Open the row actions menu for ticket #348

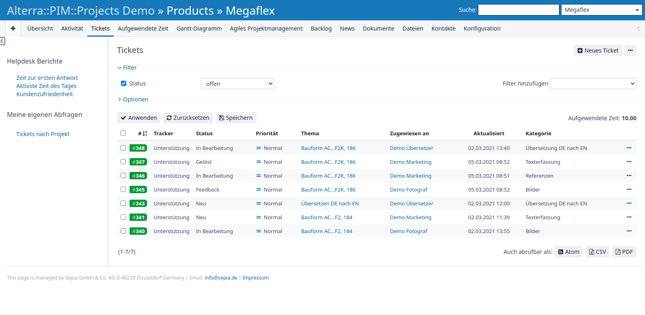coord(629,148)
